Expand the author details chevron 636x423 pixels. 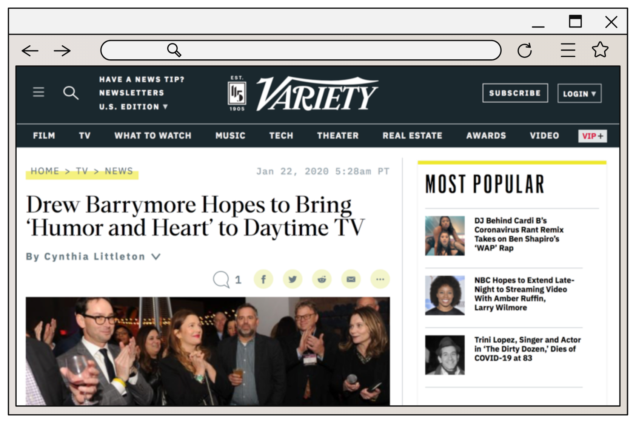coord(156,257)
